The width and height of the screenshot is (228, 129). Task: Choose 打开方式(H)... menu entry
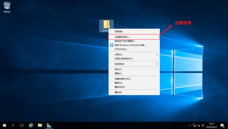pyautogui.click(x=134, y=49)
